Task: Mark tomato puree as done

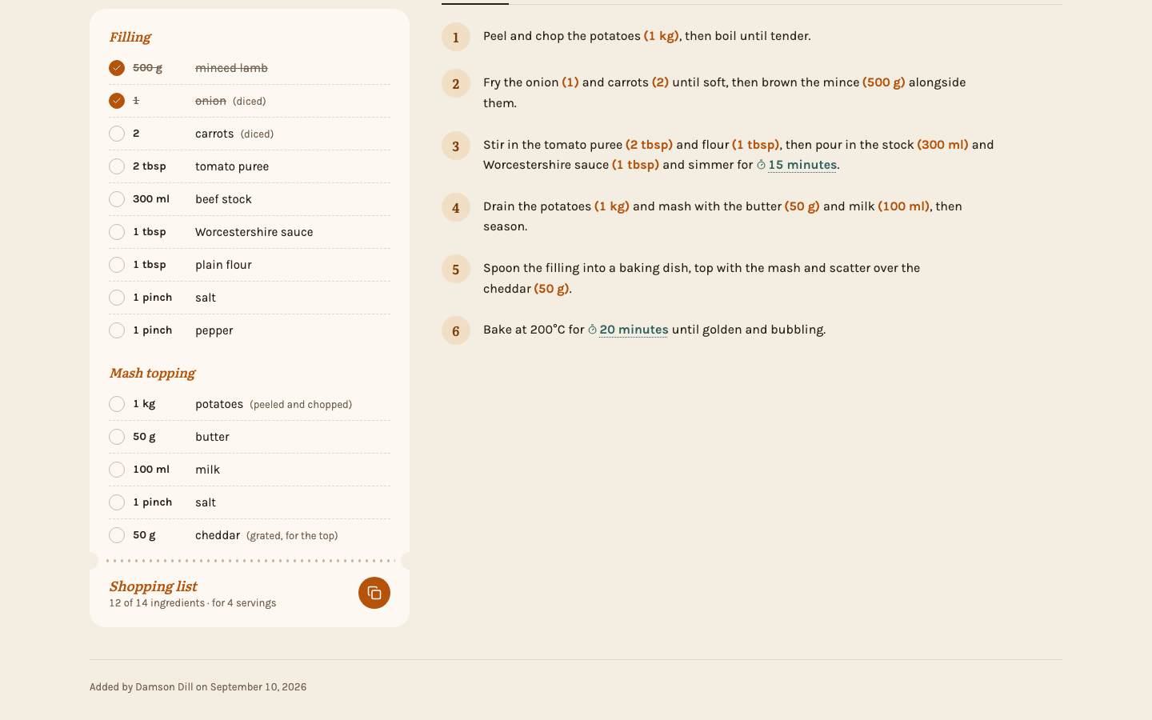Action: tap(117, 166)
